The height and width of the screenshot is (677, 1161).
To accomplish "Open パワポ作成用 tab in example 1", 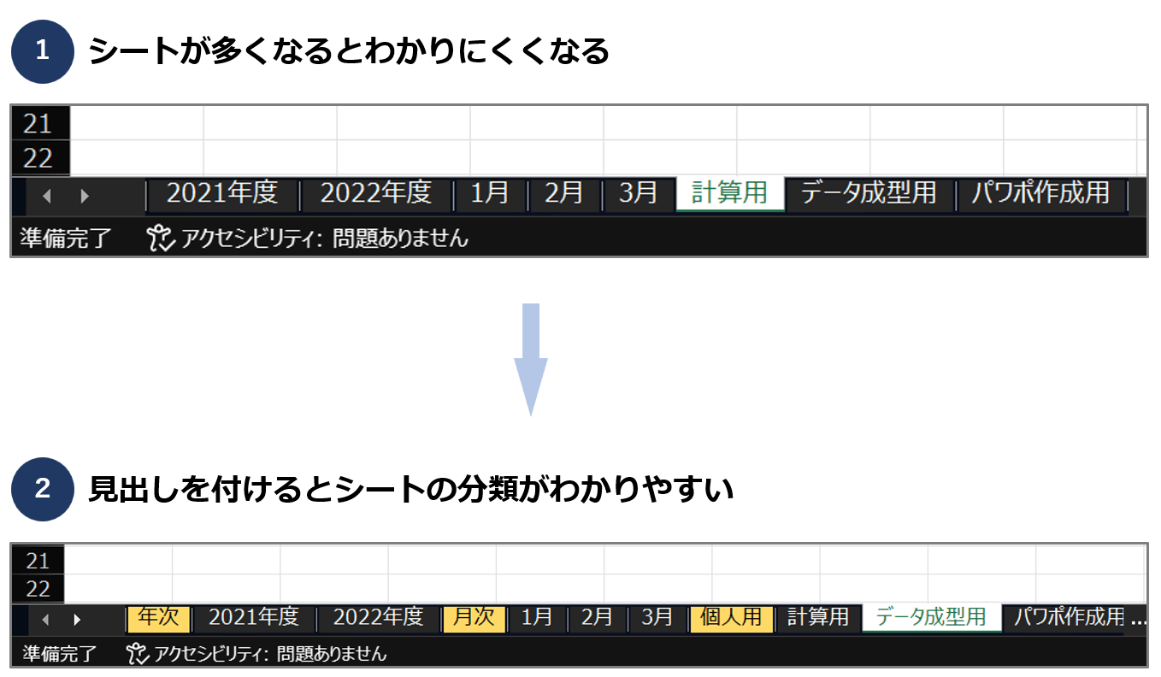I will coord(1040,193).
